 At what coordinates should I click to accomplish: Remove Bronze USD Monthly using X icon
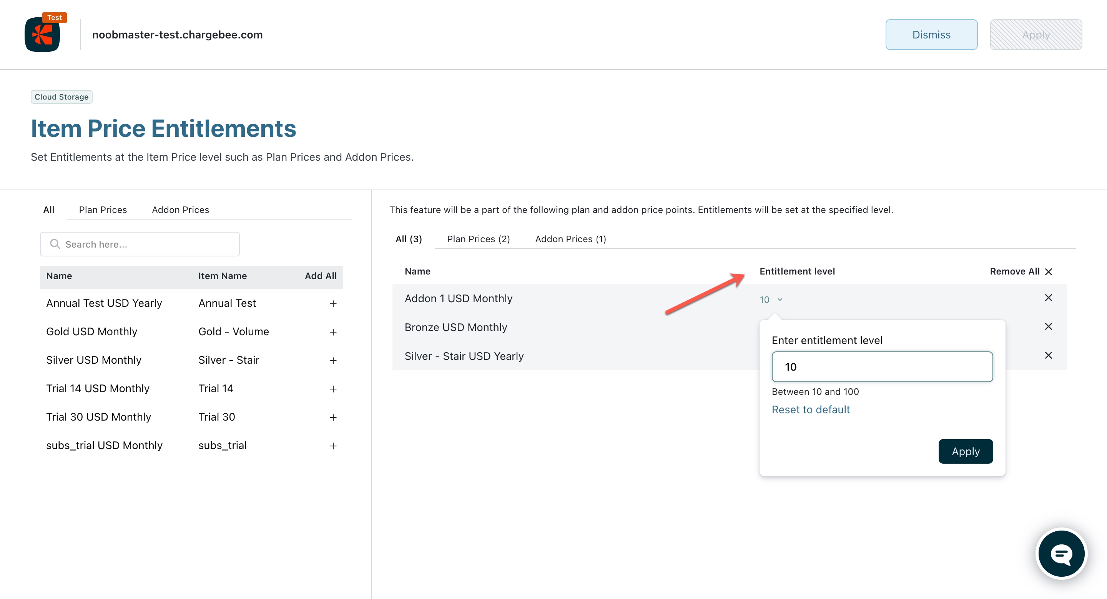point(1048,326)
